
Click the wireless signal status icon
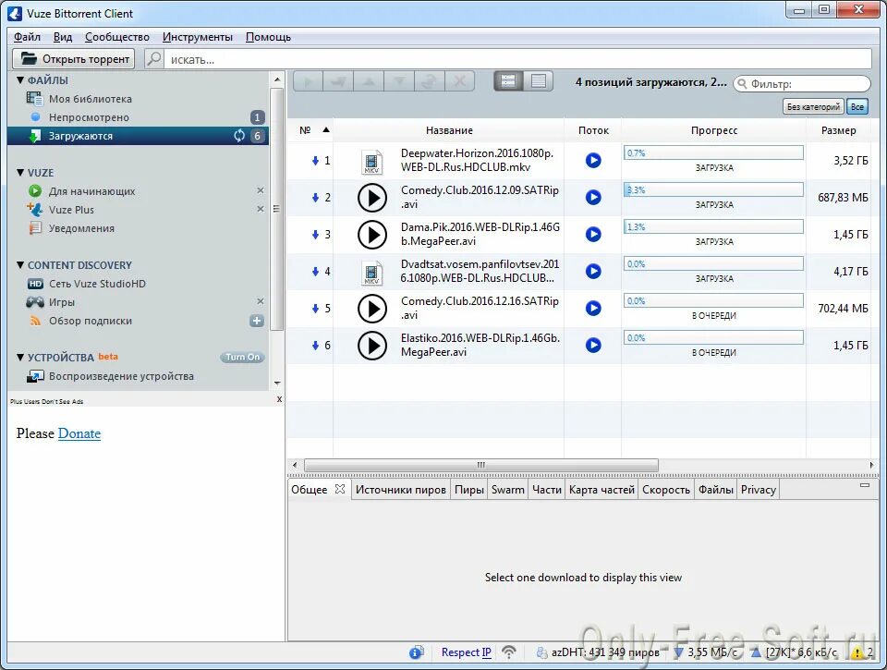(509, 652)
